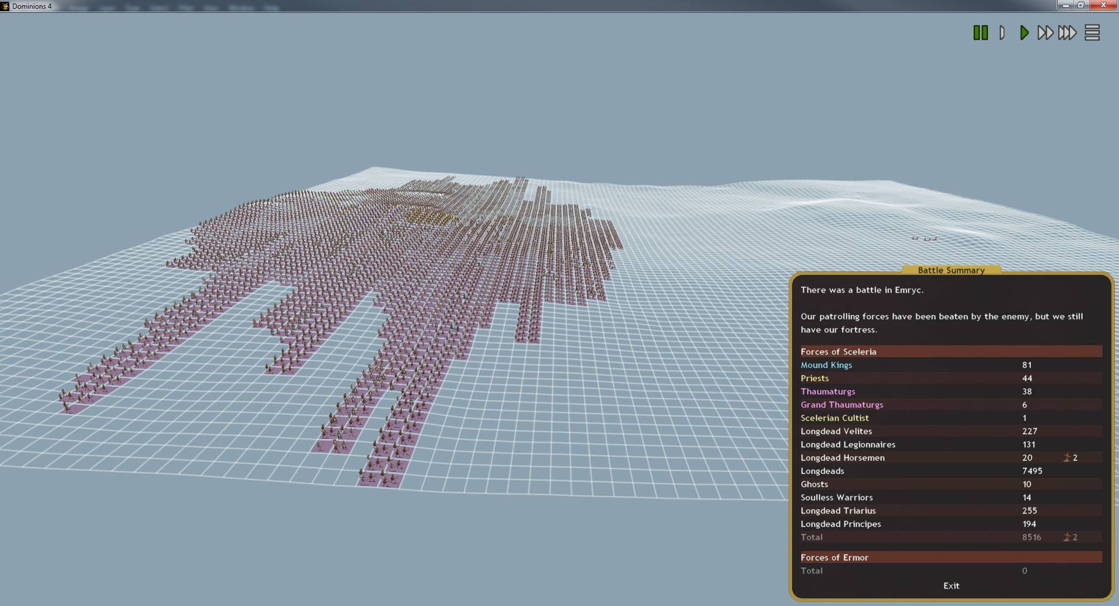1119x606 pixels.
Task: Click the Priests row label
Action: click(814, 378)
